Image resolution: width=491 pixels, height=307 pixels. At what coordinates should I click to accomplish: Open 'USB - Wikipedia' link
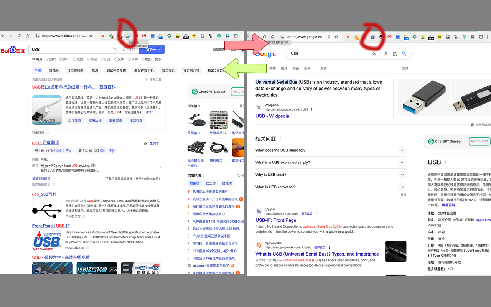pyautogui.click(x=272, y=116)
